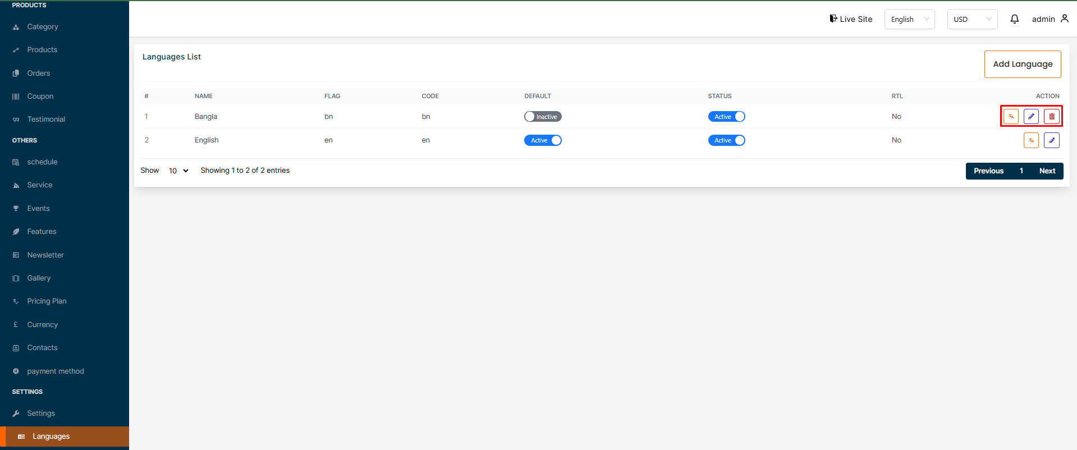The image size is (1077, 450).
Task: Toggle English default language switch
Action: tap(543, 140)
